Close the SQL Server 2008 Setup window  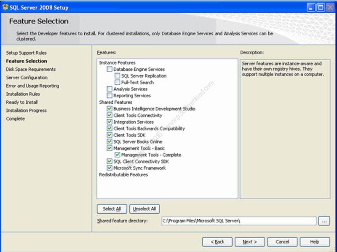330,7
